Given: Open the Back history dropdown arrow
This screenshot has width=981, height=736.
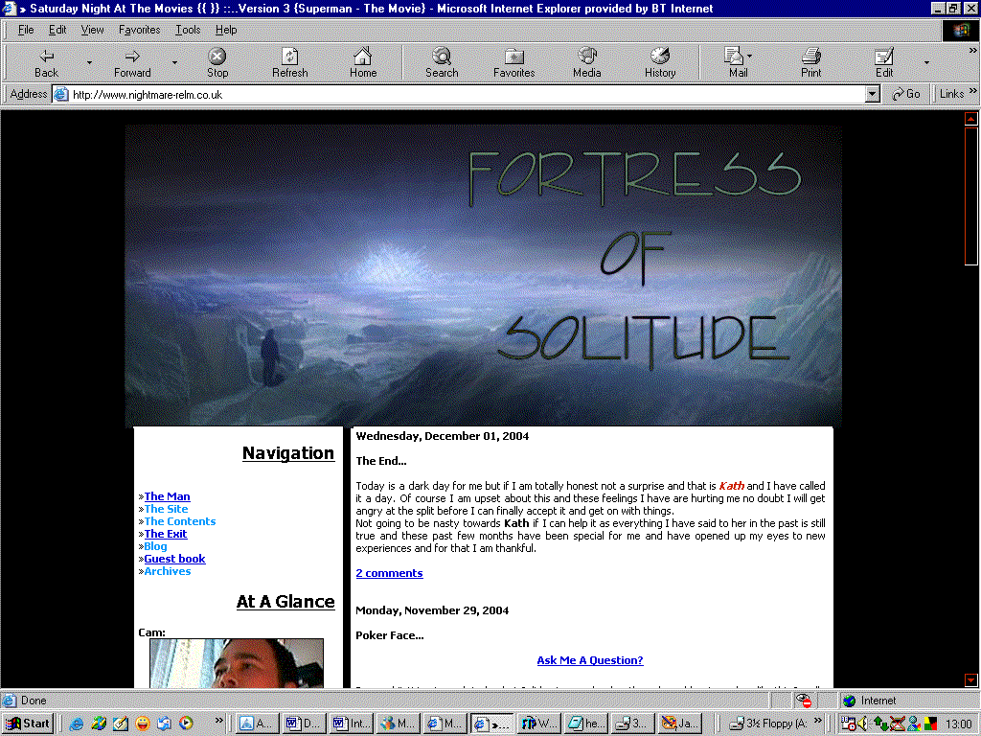Looking at the screenshot, I should point(89,62).
